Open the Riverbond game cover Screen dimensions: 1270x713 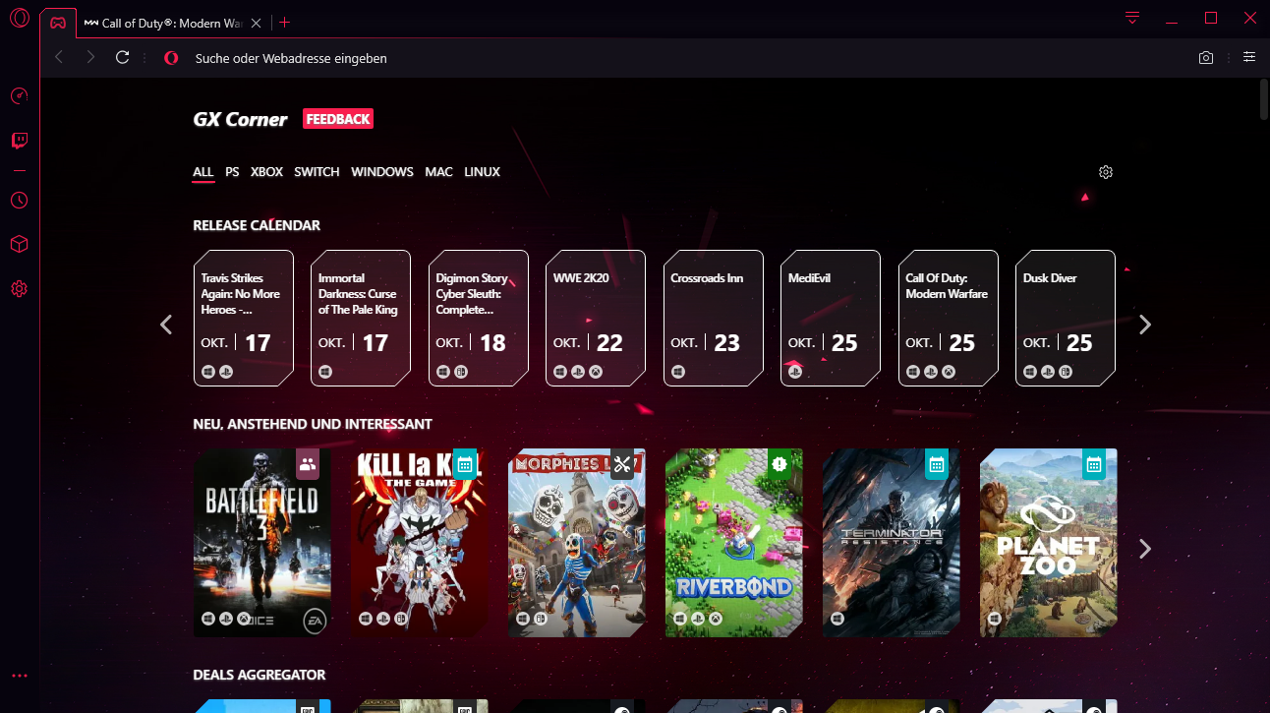[734, 543]
